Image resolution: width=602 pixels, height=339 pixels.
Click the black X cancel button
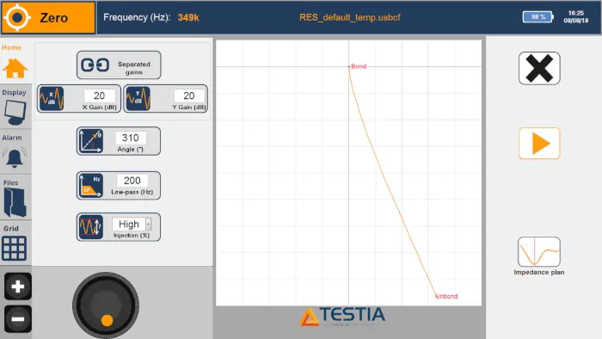[x=539, y=68]
